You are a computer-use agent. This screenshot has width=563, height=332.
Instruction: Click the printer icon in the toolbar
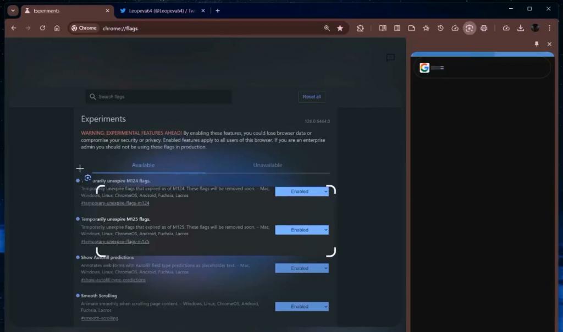coord(484,28)
